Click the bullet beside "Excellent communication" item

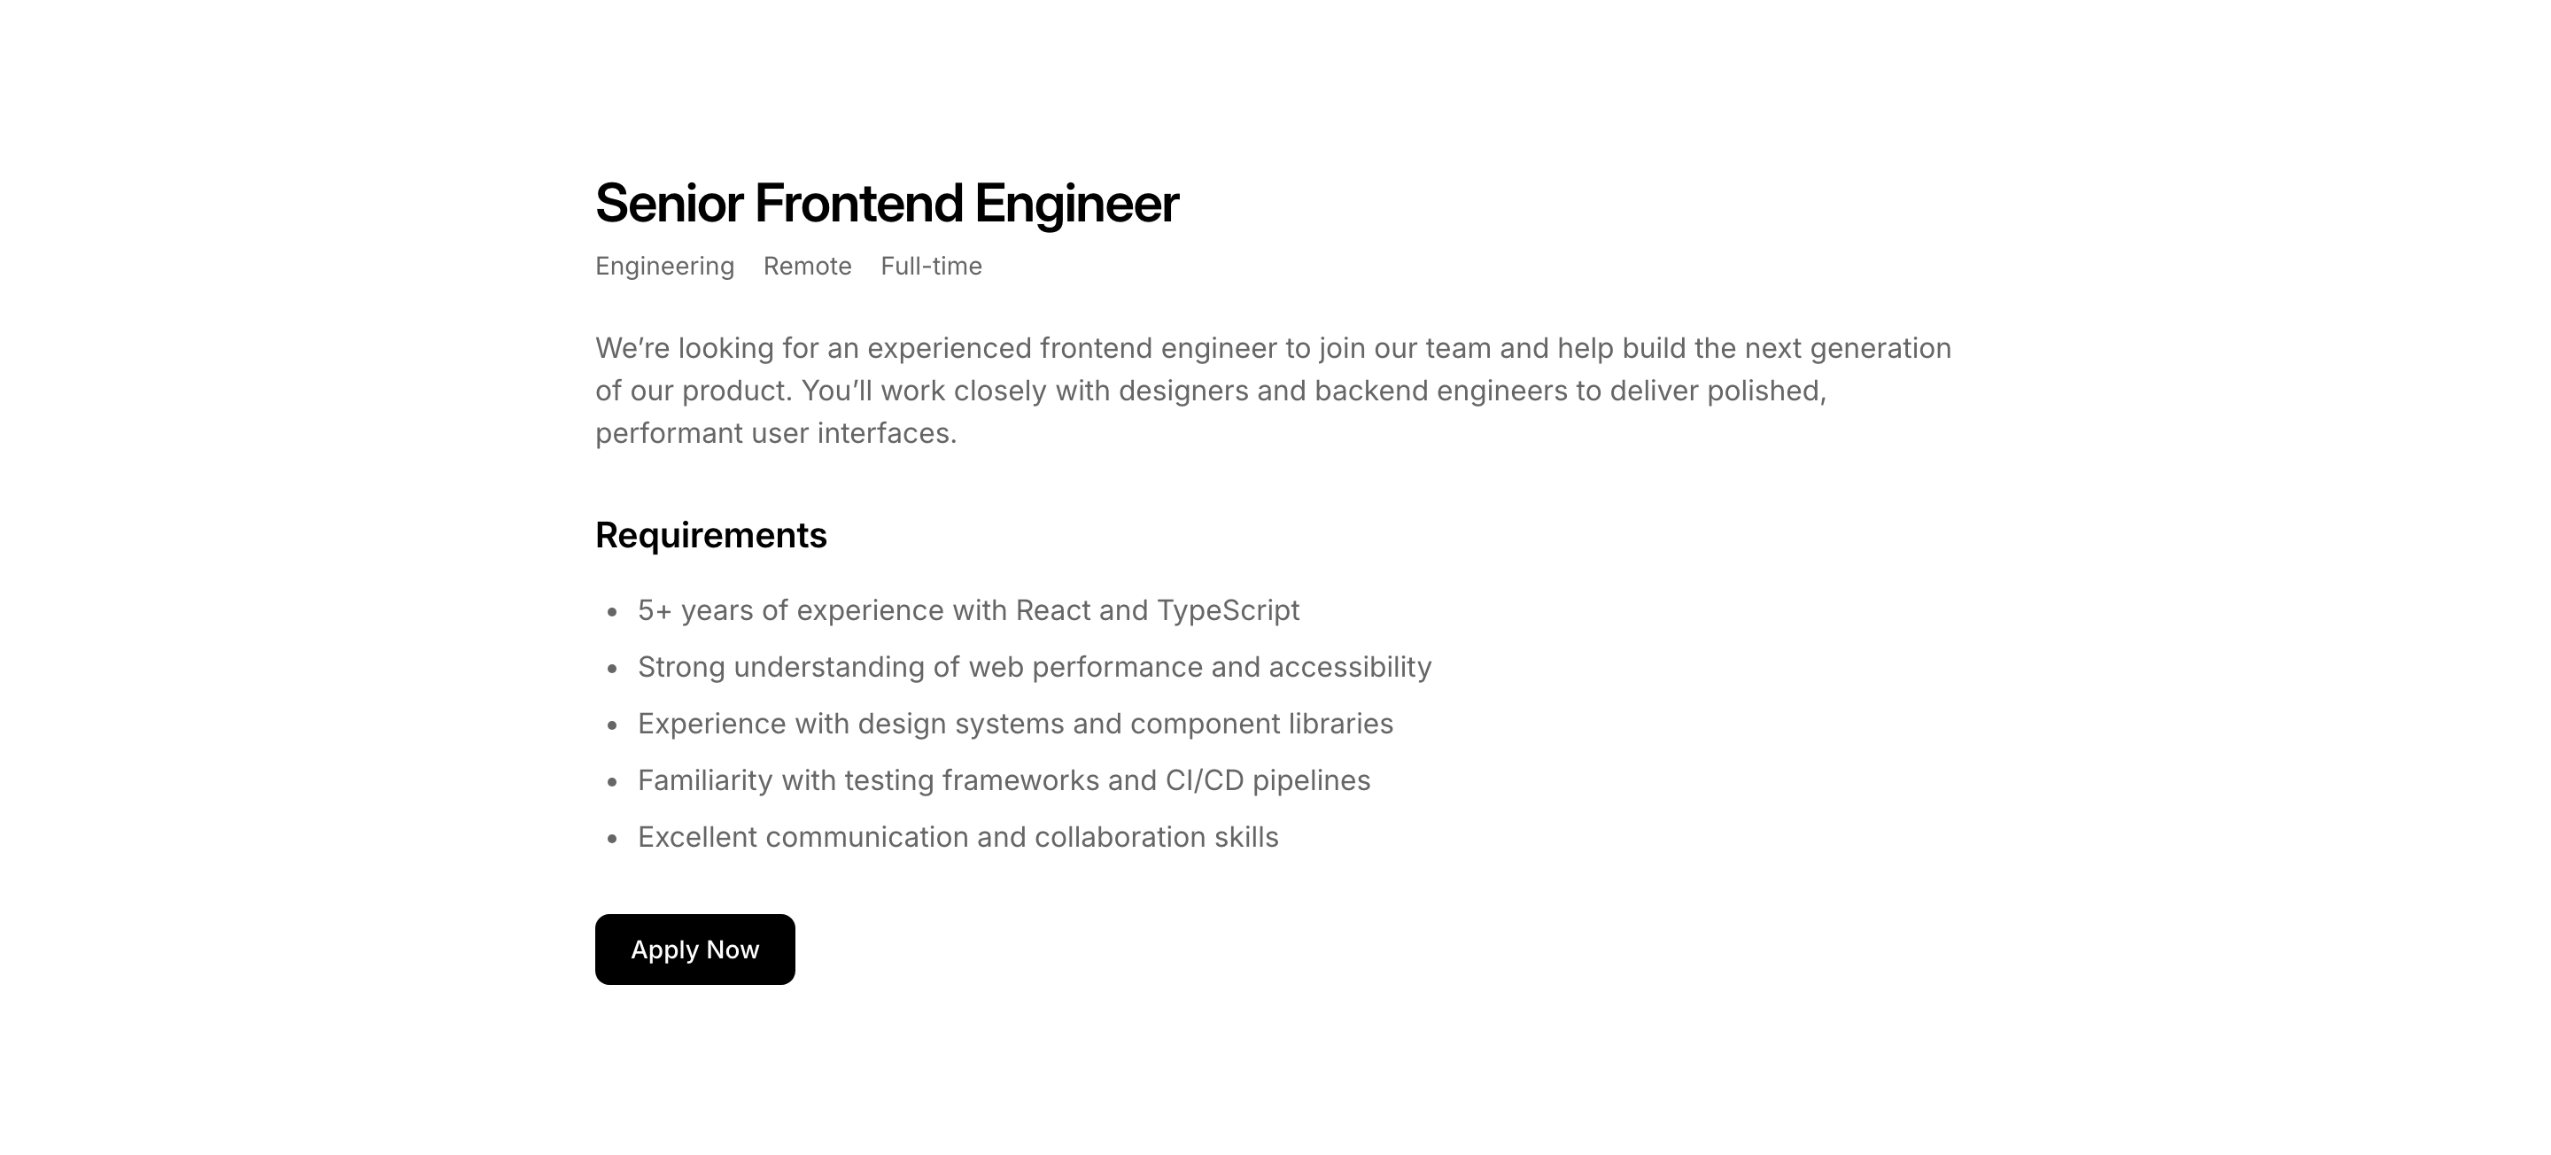[x=613, y=839]
